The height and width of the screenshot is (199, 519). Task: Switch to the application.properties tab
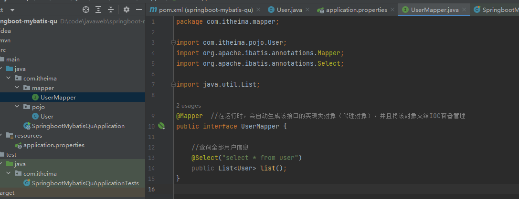[x=357, y=10]
